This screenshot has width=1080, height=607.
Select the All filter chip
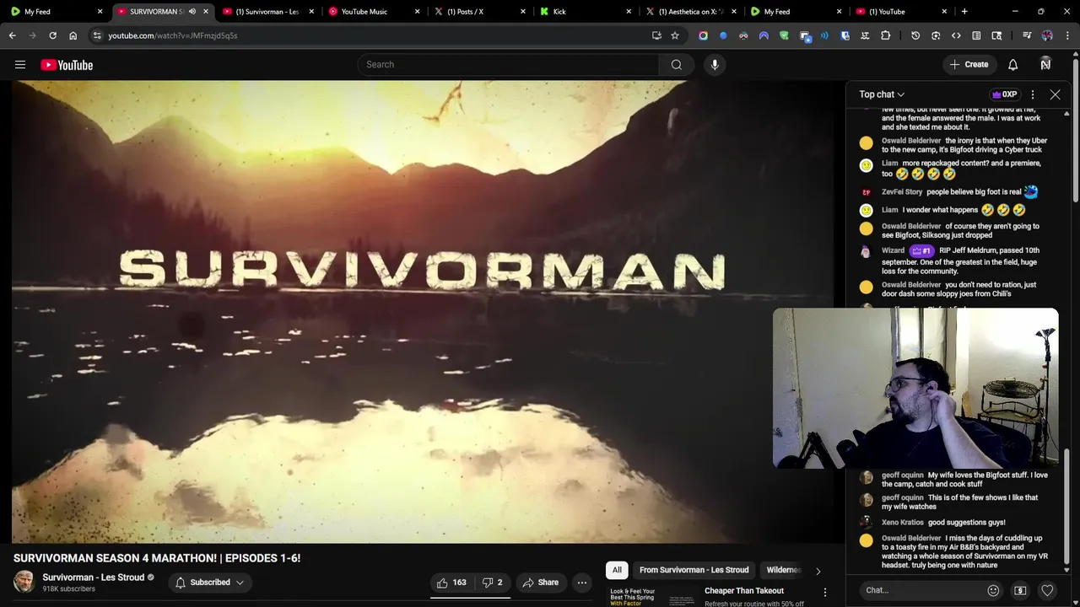(x=617, y=570)
